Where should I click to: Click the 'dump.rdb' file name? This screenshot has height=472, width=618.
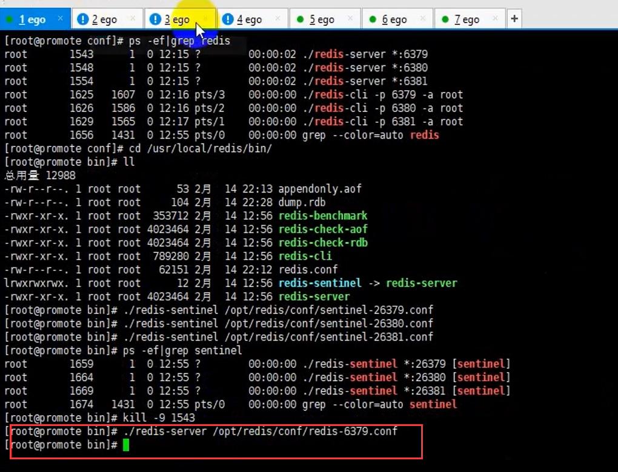click(x=302, y=202)
